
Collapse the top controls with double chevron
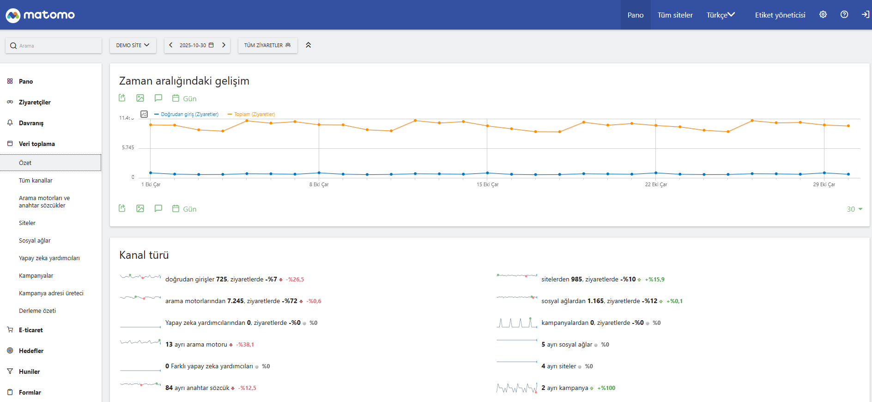click(309, 45)
